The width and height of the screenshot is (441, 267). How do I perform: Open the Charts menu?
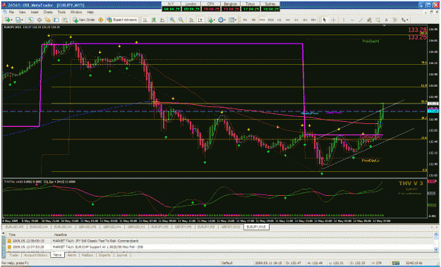(x=48, y=13)
